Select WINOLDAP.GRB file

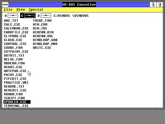(x=45, y=40)
